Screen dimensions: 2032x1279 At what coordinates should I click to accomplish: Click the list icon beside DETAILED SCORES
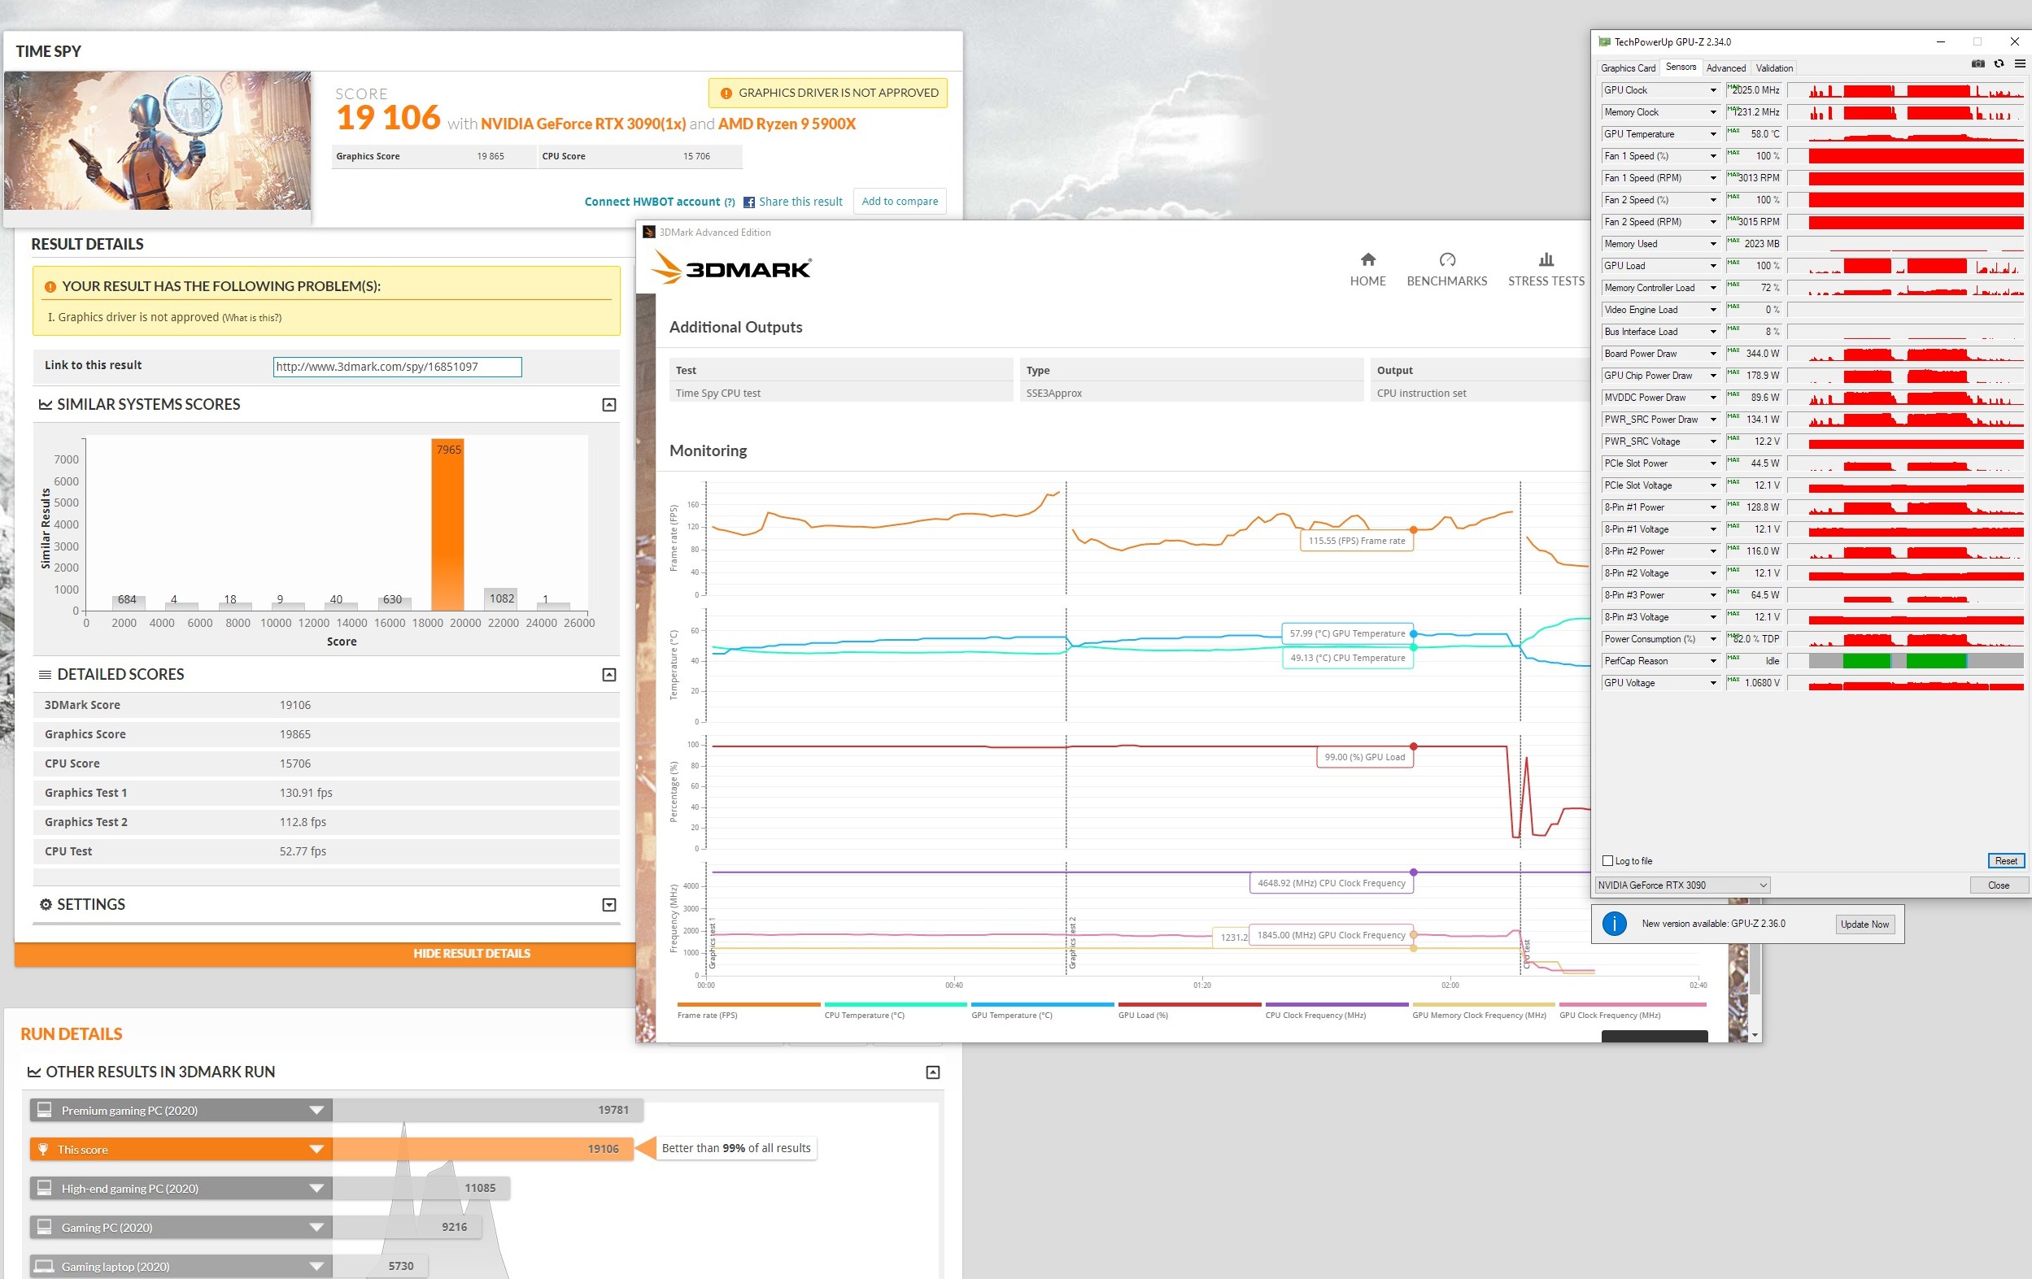coord(46,675)
